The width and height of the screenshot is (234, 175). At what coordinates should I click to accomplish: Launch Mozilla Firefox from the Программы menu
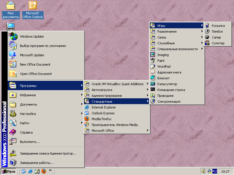117,119
